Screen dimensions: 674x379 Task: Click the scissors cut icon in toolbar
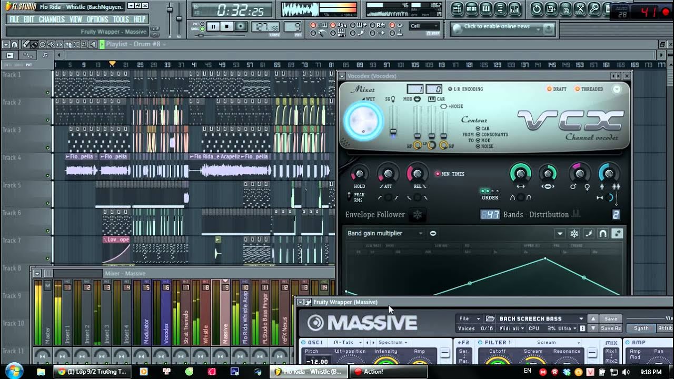[x=580, y=9]
